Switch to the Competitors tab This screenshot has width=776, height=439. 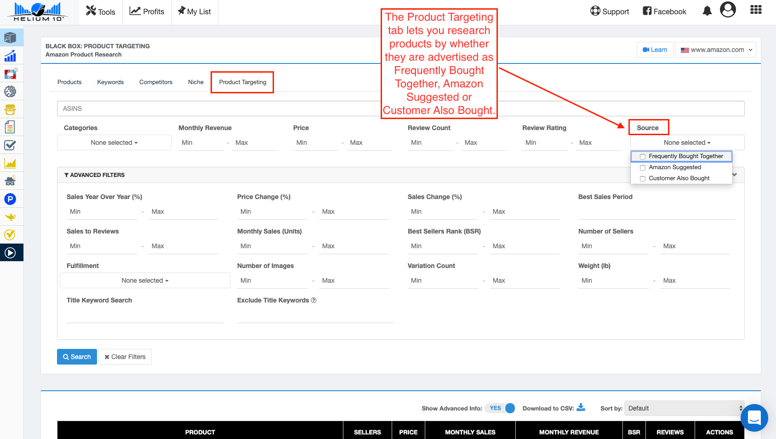[156, 82]
